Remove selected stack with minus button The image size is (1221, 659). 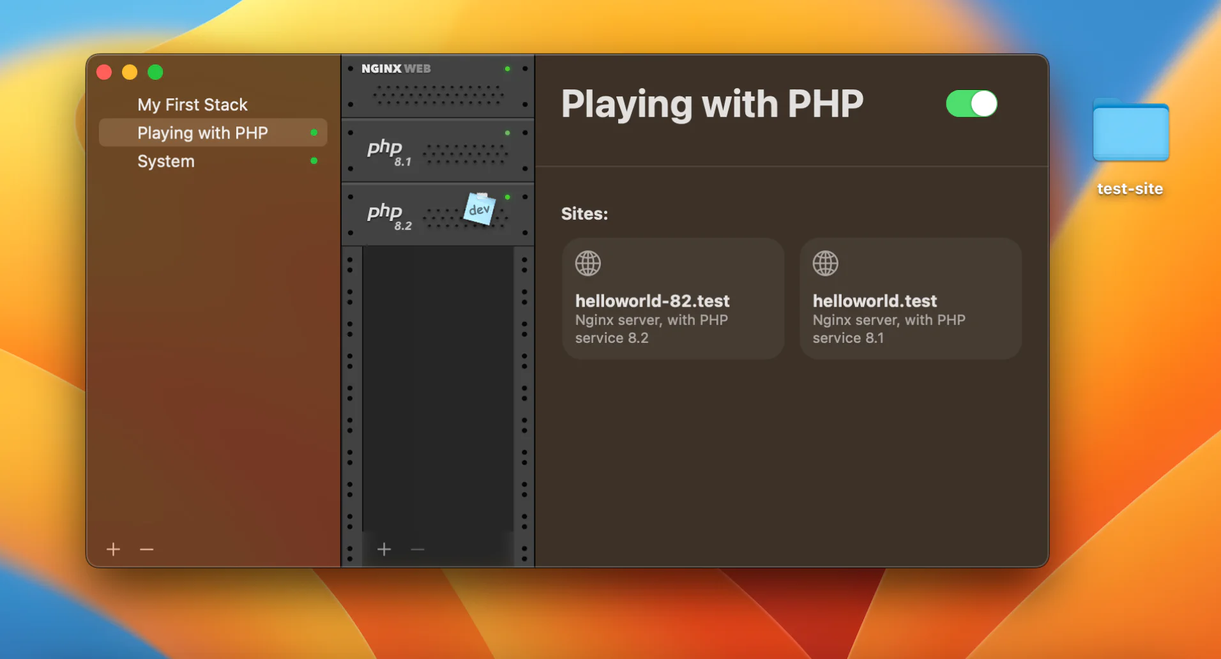147,549
